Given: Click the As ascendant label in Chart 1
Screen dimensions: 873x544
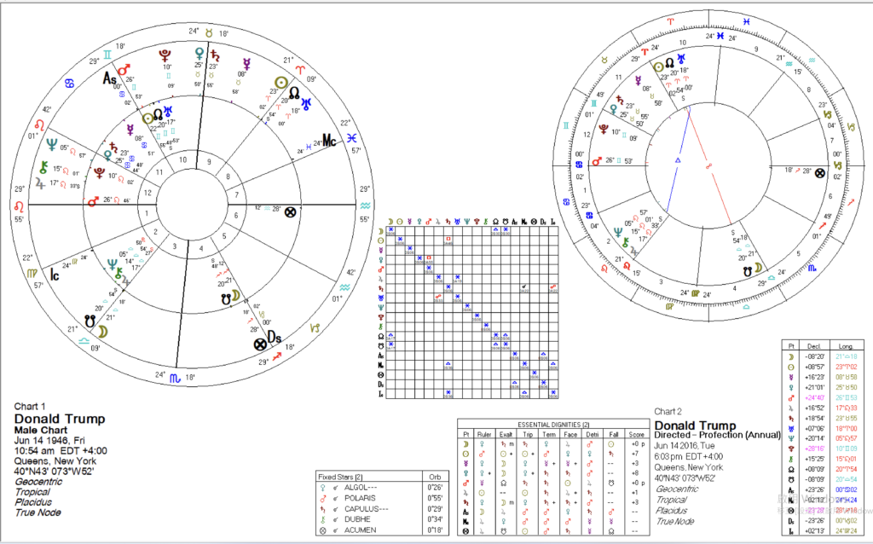Looking at the screenshot, I should coord(110,78).
